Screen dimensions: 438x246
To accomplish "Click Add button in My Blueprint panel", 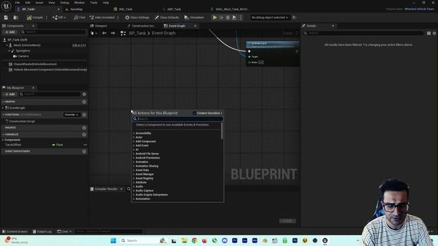I will 10,94.
